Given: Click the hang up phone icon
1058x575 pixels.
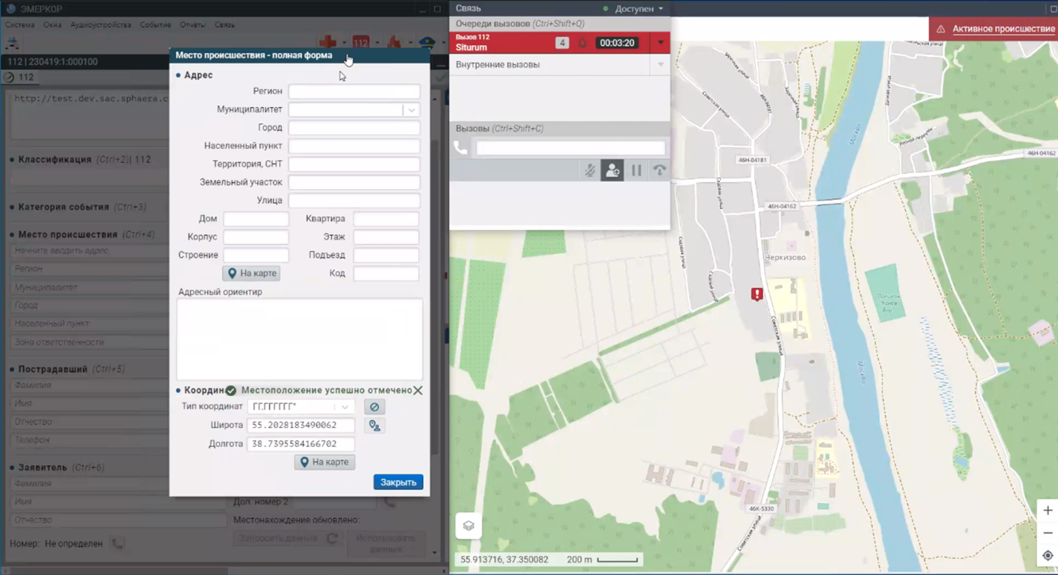Looking at the screenshot, I should (659, 170).
